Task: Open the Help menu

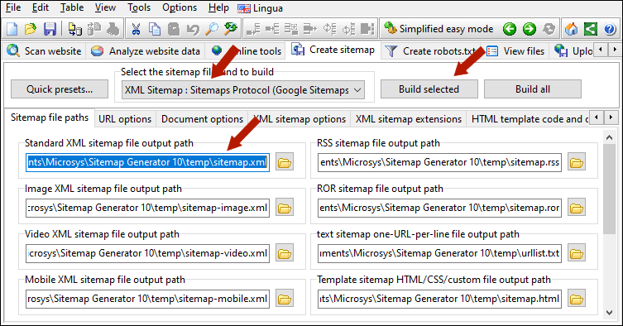Action: (218, 7)
